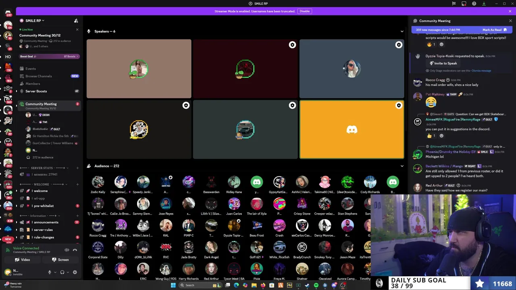Viewport: 516px width, 290px height.
Task: Click the Members icon in the sidebar
Action: pos(22,84)
